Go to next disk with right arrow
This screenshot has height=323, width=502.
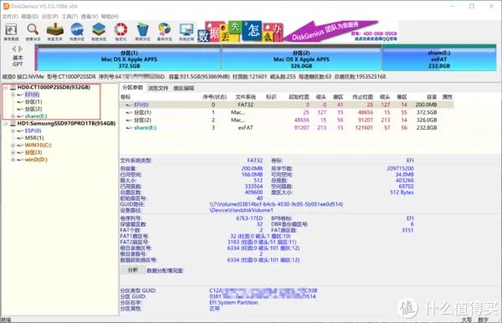(x=20, y=49)
